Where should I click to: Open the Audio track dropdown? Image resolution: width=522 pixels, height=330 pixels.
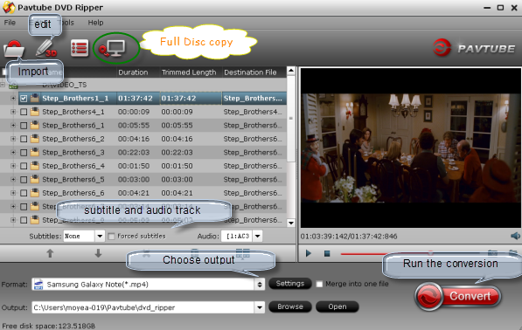click(x=257, y=237)
